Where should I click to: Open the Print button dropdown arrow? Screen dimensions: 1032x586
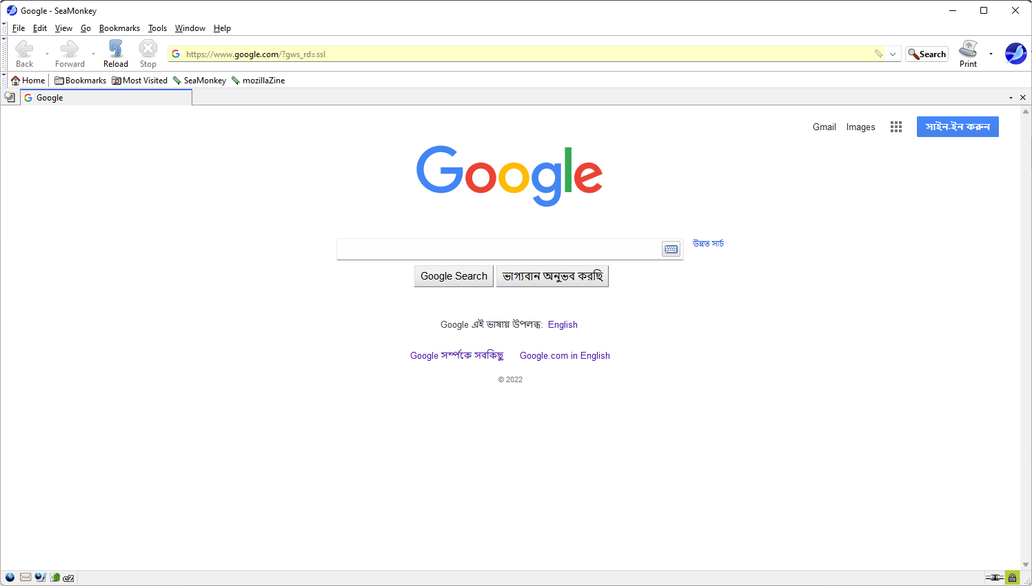pos(991,54)
